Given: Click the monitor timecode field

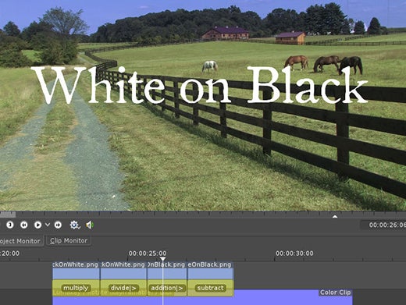Looking at the screenshot, I should (383, 225).
